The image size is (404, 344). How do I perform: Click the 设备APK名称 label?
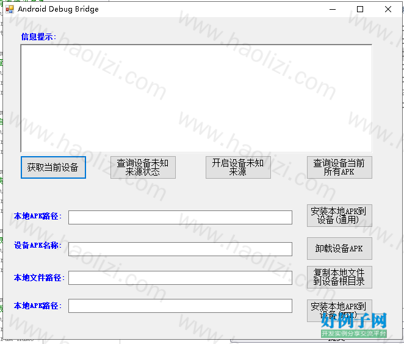pyautogui.click(x=38, y=245)
